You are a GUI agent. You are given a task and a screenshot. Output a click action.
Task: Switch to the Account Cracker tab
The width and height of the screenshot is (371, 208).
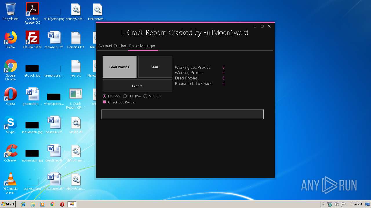click(112, 46)
